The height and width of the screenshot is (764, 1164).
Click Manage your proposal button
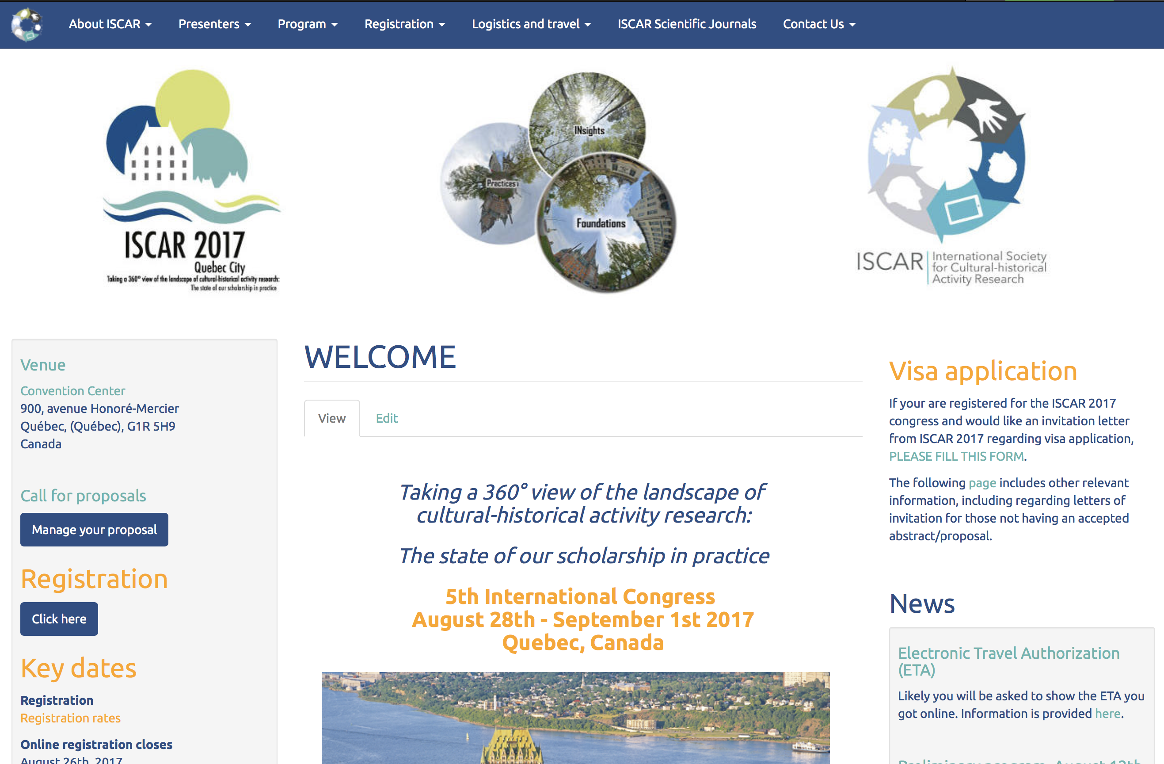95,530
